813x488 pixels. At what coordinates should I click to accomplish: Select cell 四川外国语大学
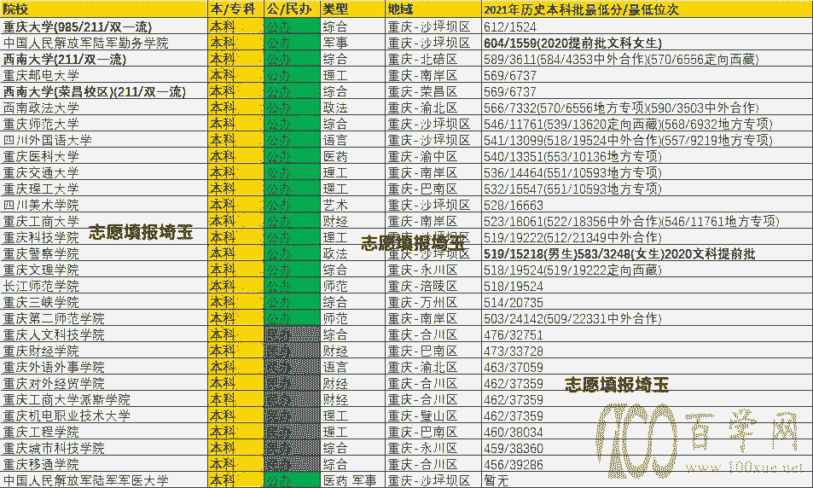tap(104, 140)
